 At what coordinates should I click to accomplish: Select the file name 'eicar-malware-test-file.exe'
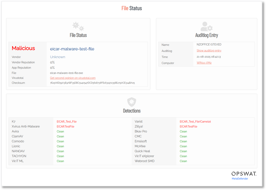pyautogui.click(x=67, y=73)
